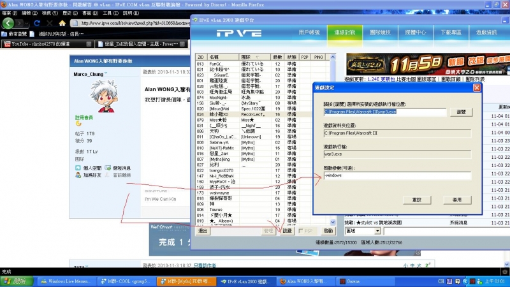This screenshot has width=510, height=287.
Task: Open the 團隊競技 tab in vLan
Action: (380, 33)
